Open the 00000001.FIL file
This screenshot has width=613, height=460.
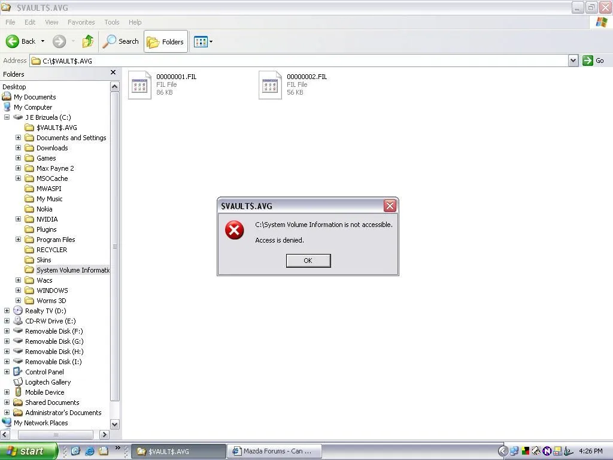(139, 84)
